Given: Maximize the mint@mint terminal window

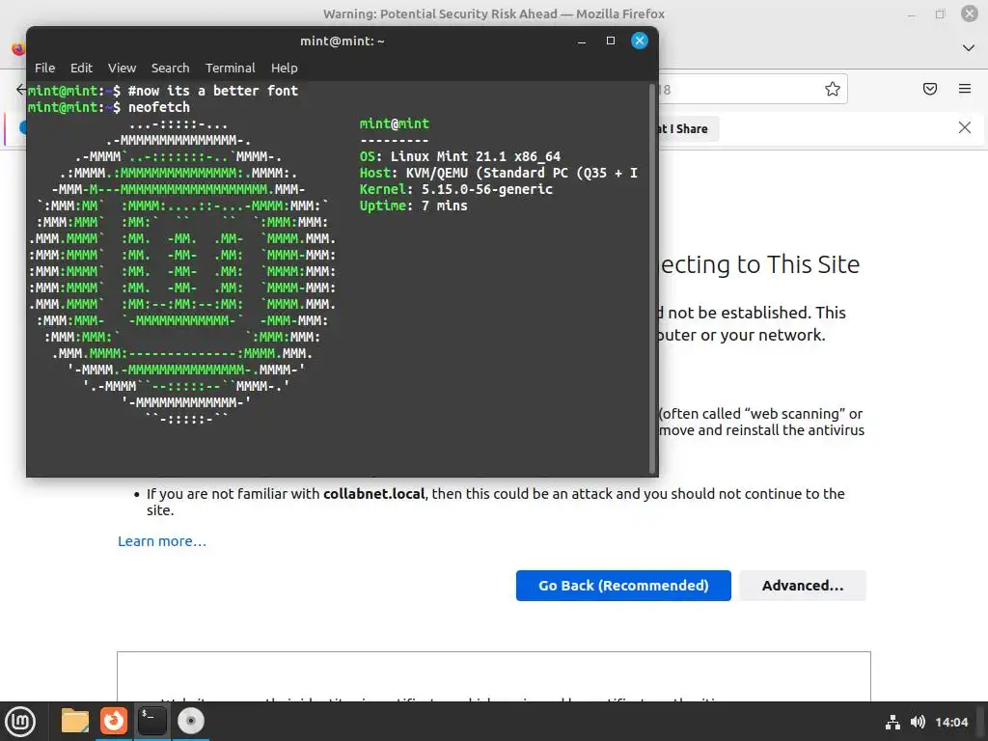Looking at the screenshot, I should click(x=611, y=41).
